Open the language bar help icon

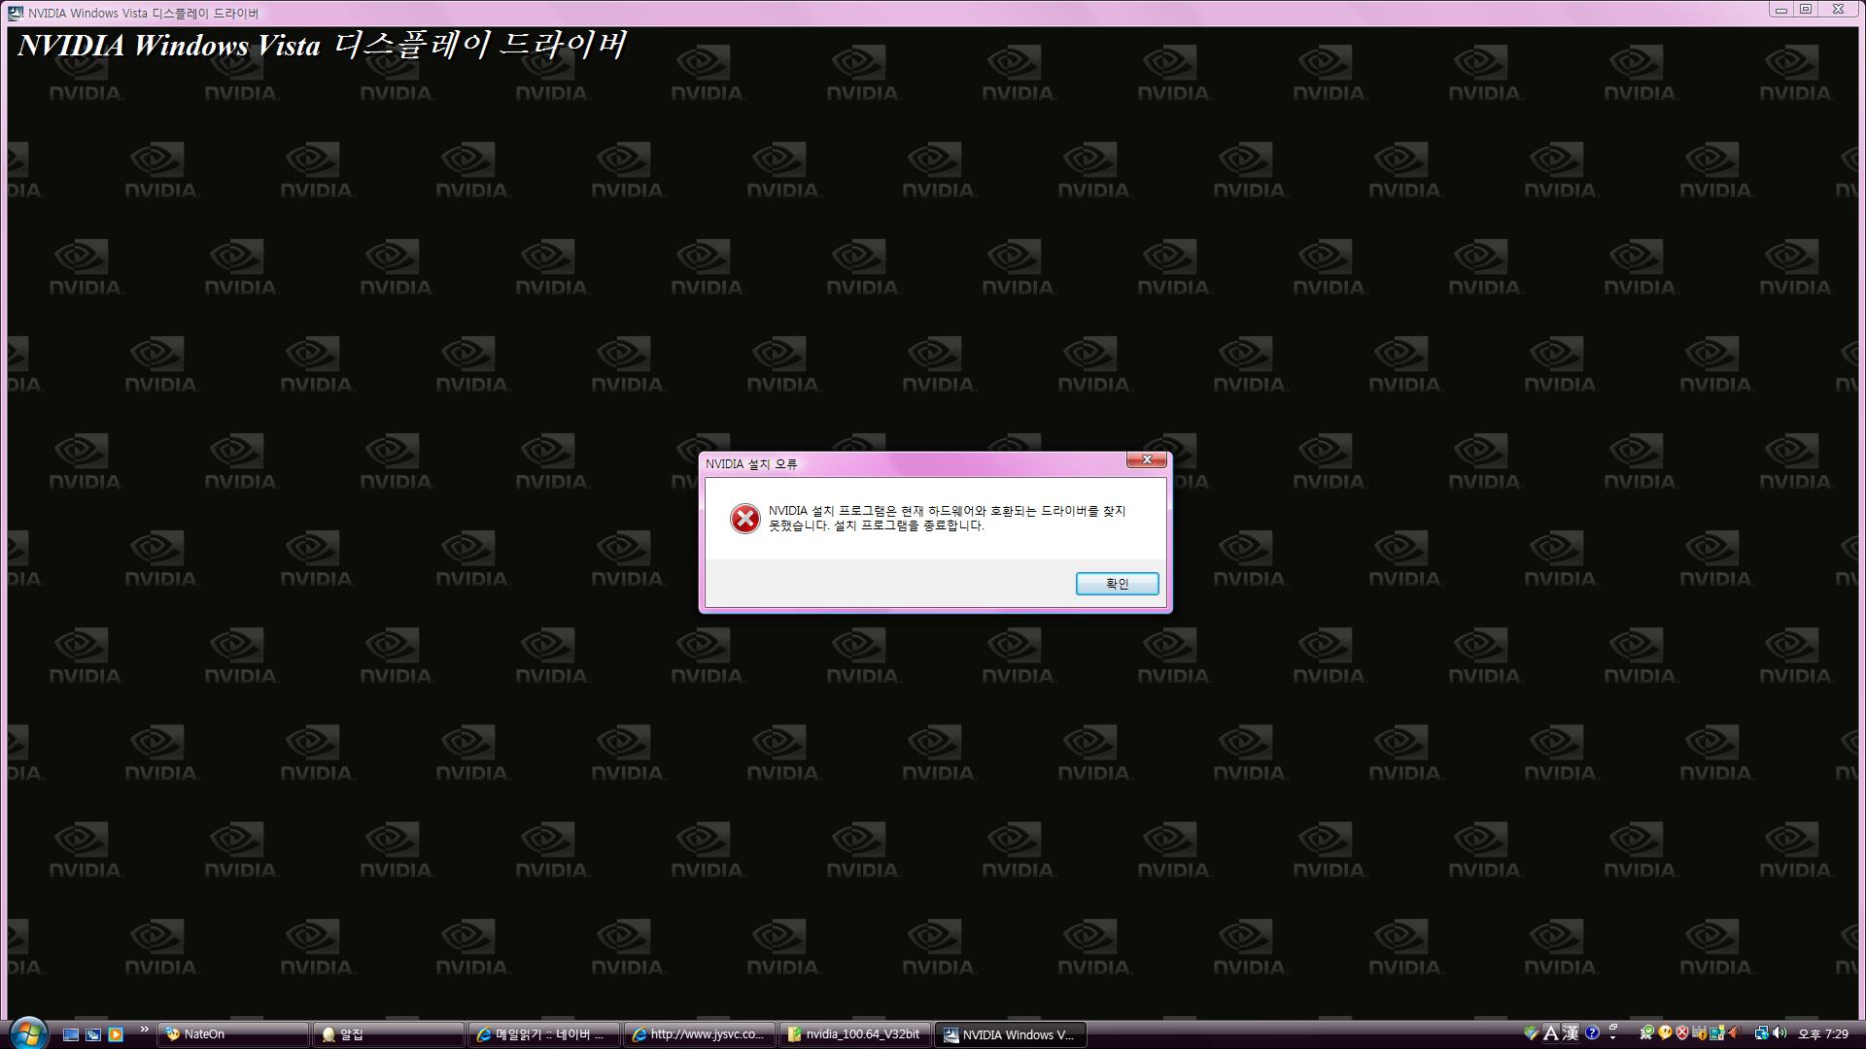(1592, 1032)
